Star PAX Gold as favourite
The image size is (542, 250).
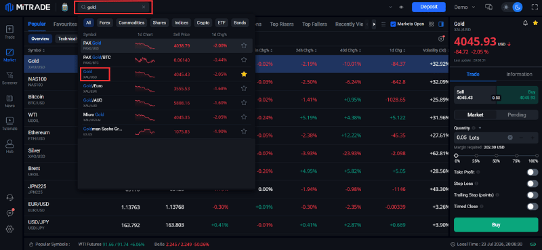(x=244, y=45)
